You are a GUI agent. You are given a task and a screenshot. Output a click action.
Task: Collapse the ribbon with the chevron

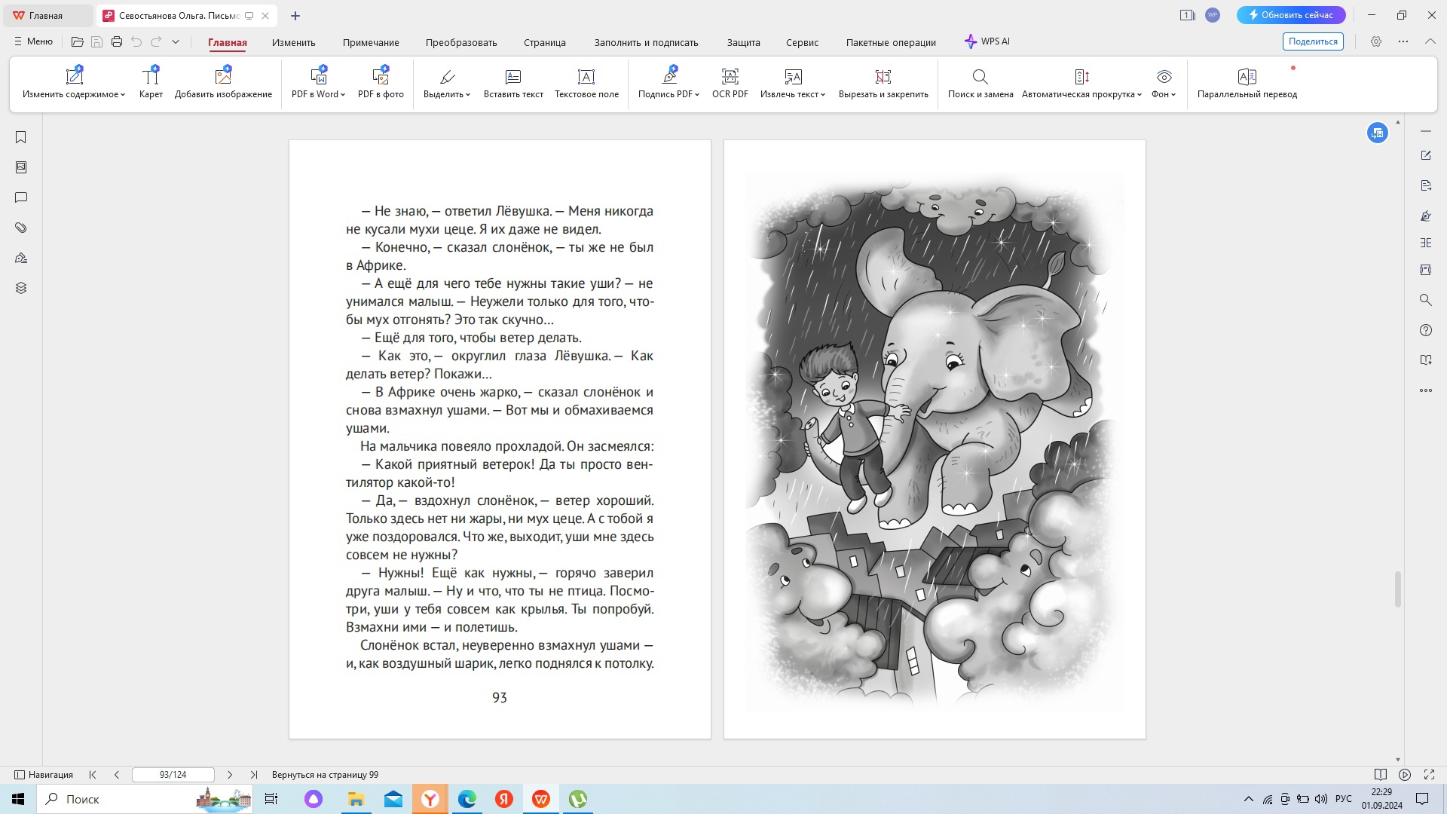(x=1430, y=41)
